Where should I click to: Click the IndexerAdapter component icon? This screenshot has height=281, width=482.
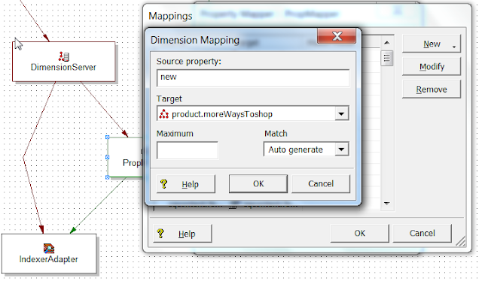tap(48, 248)
